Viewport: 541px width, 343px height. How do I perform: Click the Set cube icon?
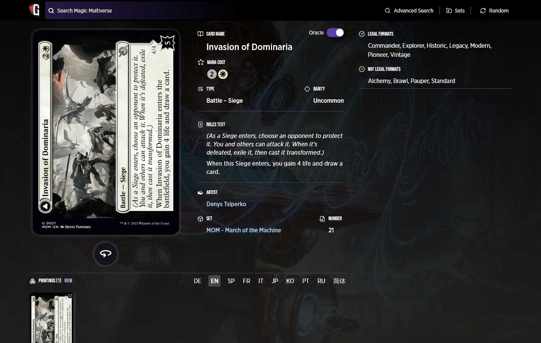(x=200, y=219)
